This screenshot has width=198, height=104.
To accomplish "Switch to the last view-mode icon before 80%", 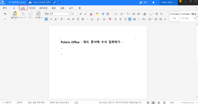I will [164, 103].
